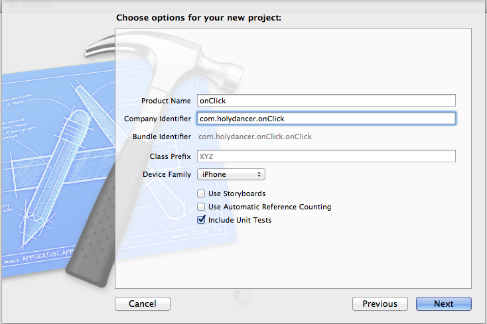Image resolution: width=487 pixels, height=324 pixels.
Task: Click into the Company Identifier field
Action: coord(326,119)
